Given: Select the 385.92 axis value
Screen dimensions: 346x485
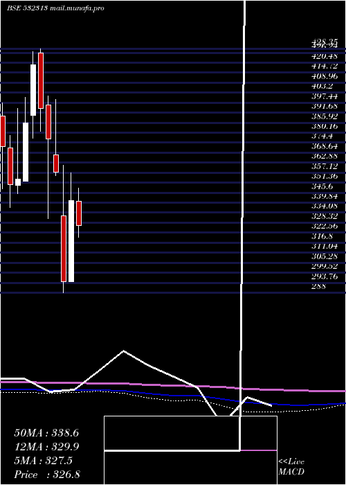Looking at the screenshot, I should [325, 116].
